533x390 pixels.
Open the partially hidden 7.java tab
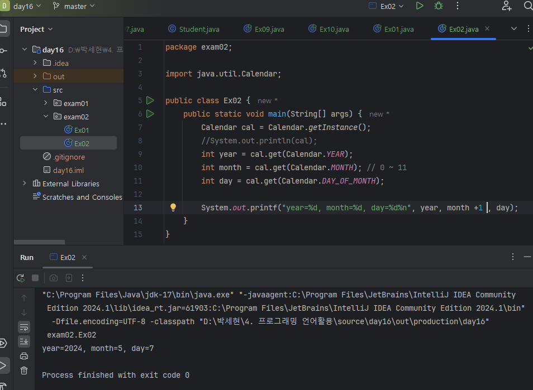coord(135,29)
